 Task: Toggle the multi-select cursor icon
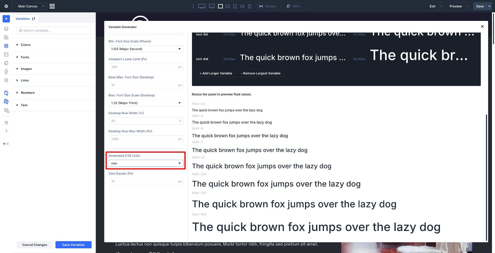(x=6, y=101)
